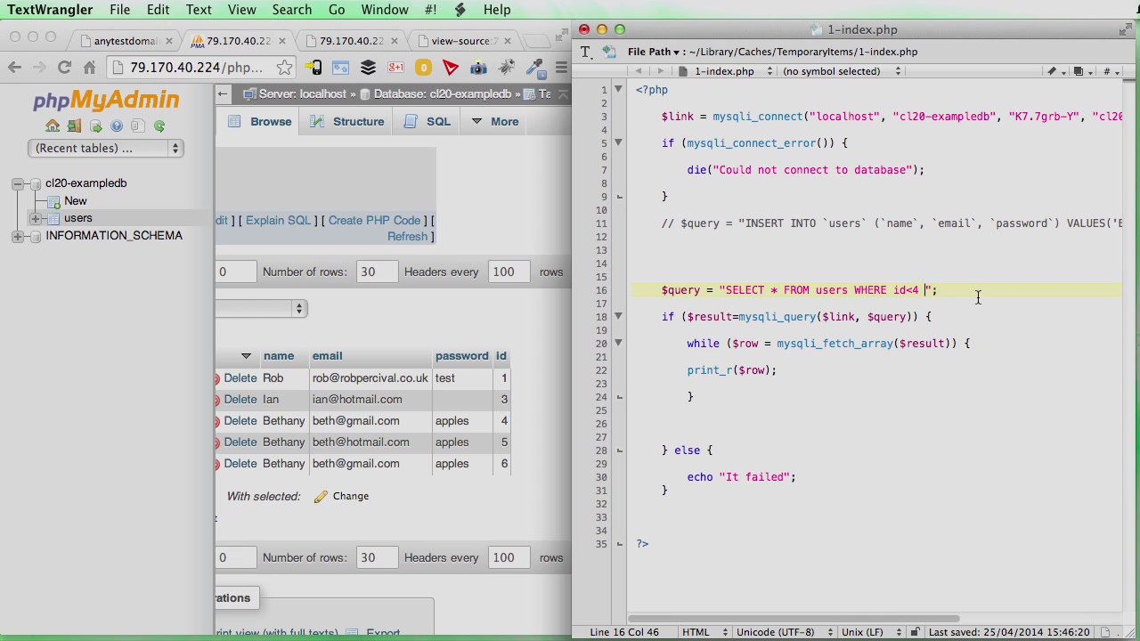Open the Window menu

[x=385, y=10]
